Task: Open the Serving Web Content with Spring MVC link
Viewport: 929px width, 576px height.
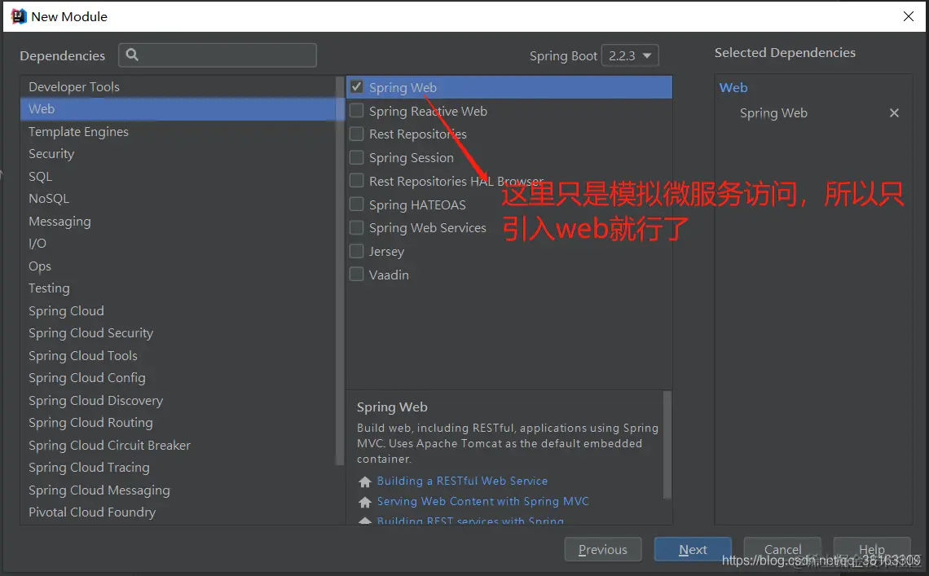Action: tap(483, 501)
